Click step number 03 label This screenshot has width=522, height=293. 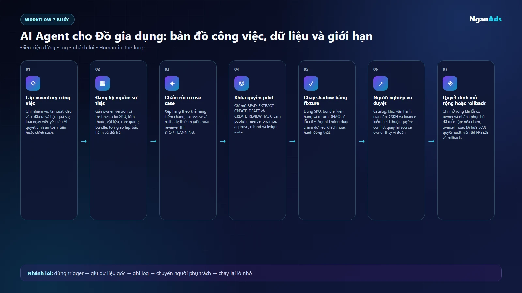click(x=167, y=69)
